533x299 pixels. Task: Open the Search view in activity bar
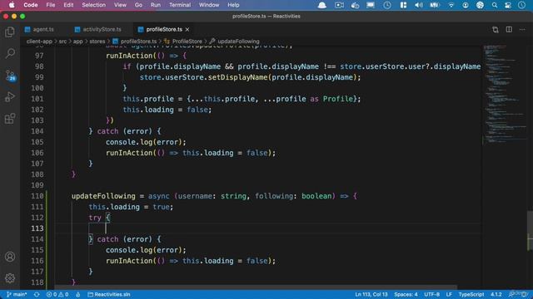tap(10, 53)
